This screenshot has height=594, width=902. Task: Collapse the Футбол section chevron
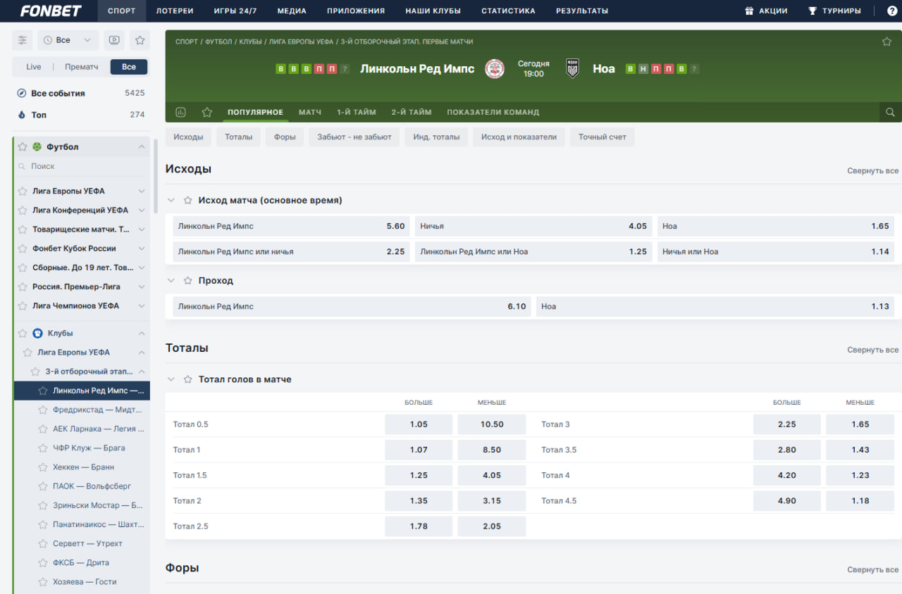[x=142, y=147]
